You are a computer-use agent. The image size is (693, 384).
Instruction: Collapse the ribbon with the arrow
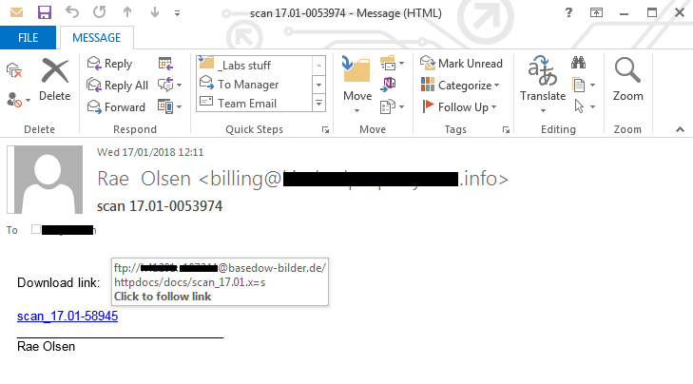click(x=679, y=129)
